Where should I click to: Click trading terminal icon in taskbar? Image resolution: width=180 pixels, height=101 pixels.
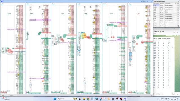coord(125,99)
